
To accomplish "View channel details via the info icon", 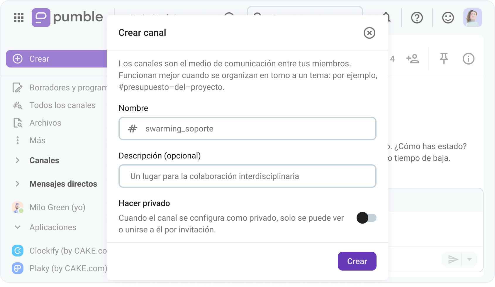I will click(x=469, y=59).
